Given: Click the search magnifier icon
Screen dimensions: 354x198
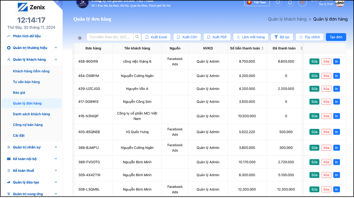Looking at the screenshot, I should pyautogui.click(x=137, y=37).
